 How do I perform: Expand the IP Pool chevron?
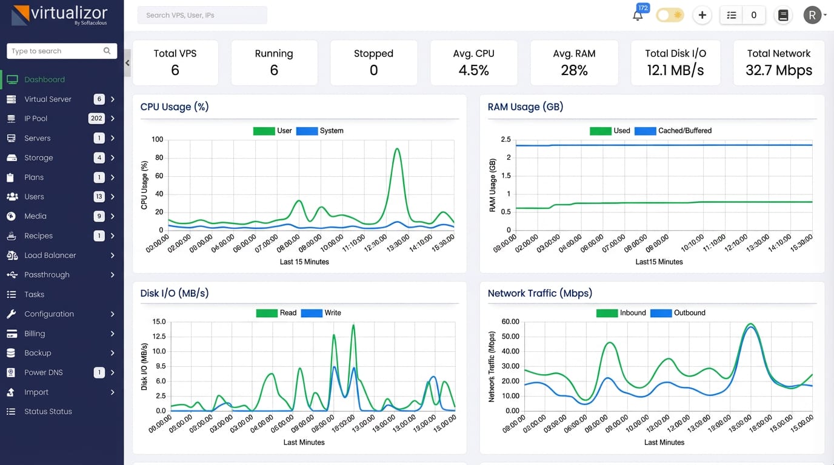(x=113, y=119)
